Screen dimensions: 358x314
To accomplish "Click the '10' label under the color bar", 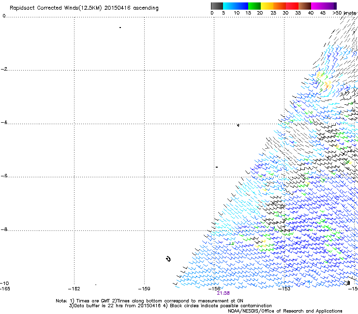I will coord(237,13).
